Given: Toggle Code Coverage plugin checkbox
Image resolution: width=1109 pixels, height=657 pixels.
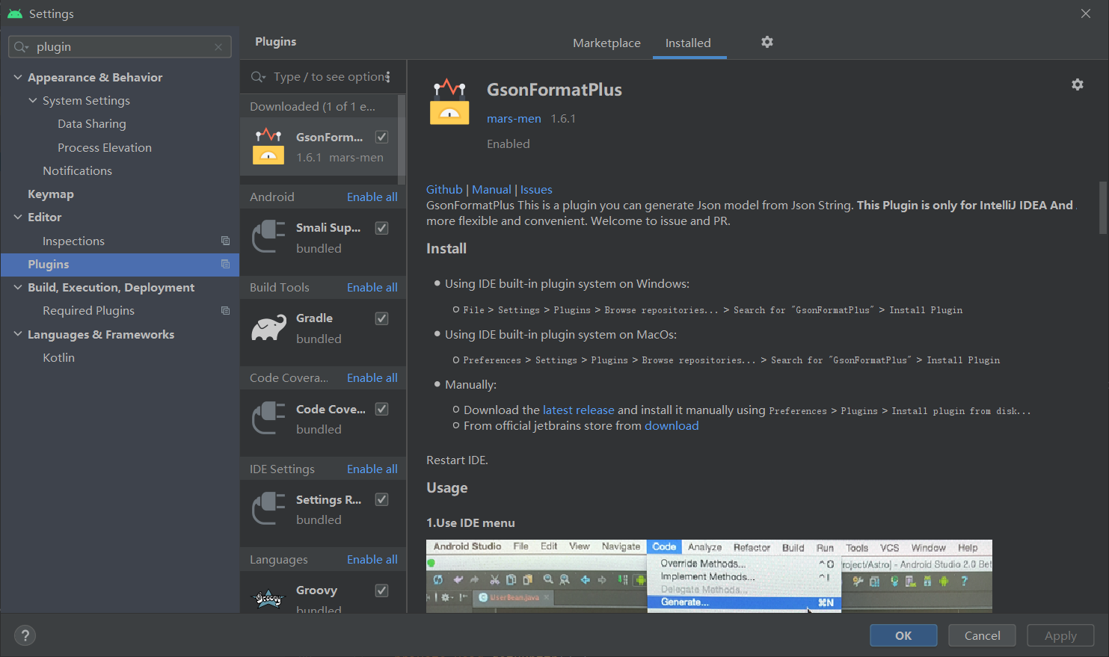Looking at the screenshot, I should (x=381, y=409).
